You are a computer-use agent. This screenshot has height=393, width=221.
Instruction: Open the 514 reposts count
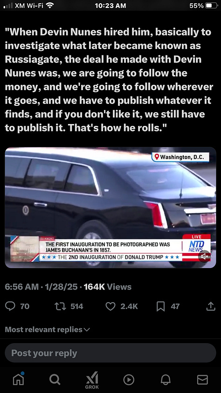(x=76, y=306)
